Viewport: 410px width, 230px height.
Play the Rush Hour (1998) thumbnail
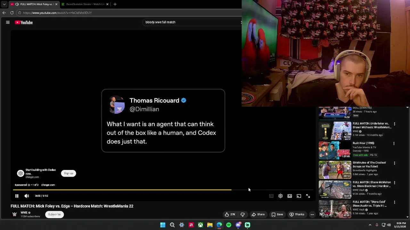click(335, 150)
